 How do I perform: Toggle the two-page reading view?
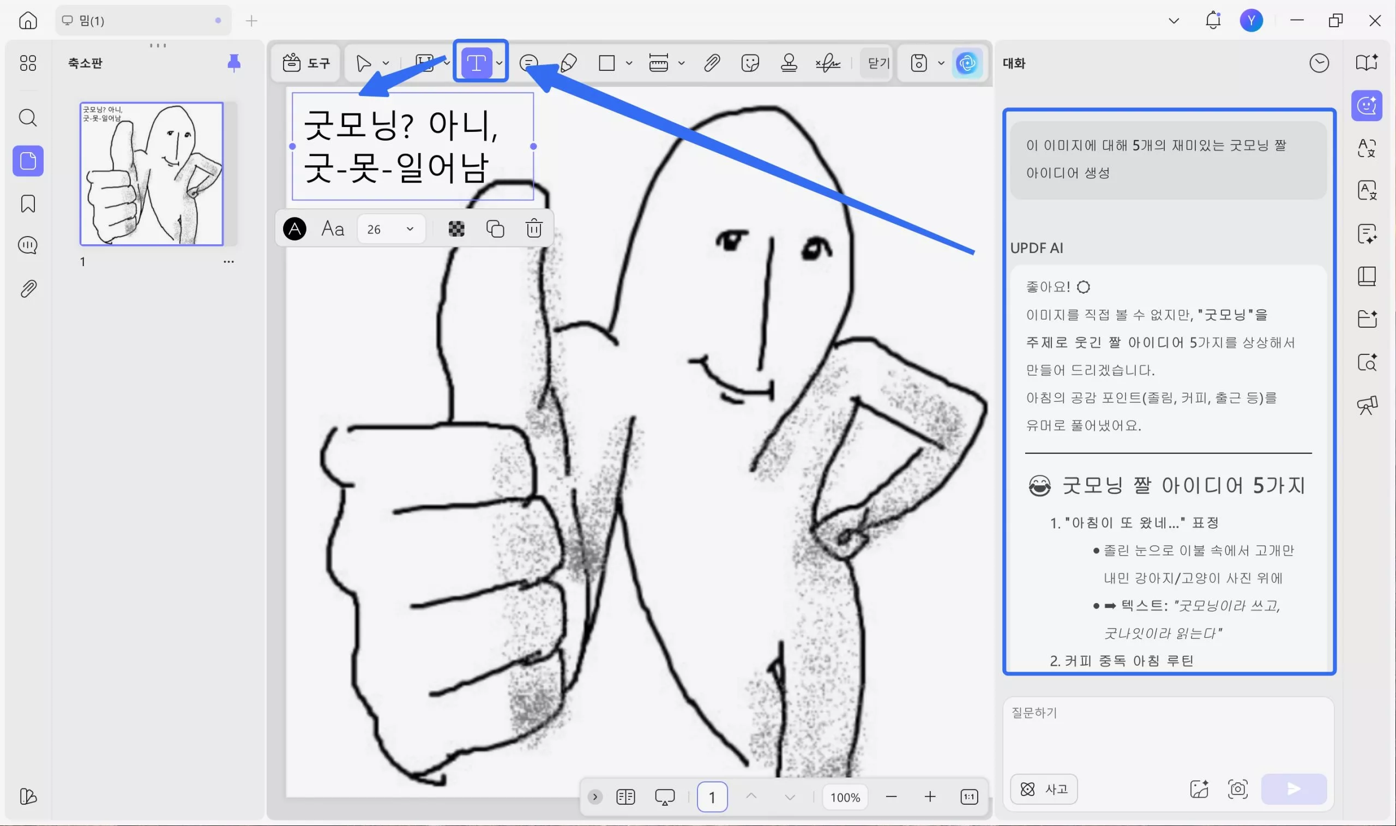tap(625, 797)
